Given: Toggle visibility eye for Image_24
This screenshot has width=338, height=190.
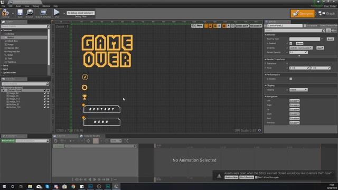Looking at the screenshot, I should (x=48, y=93).
